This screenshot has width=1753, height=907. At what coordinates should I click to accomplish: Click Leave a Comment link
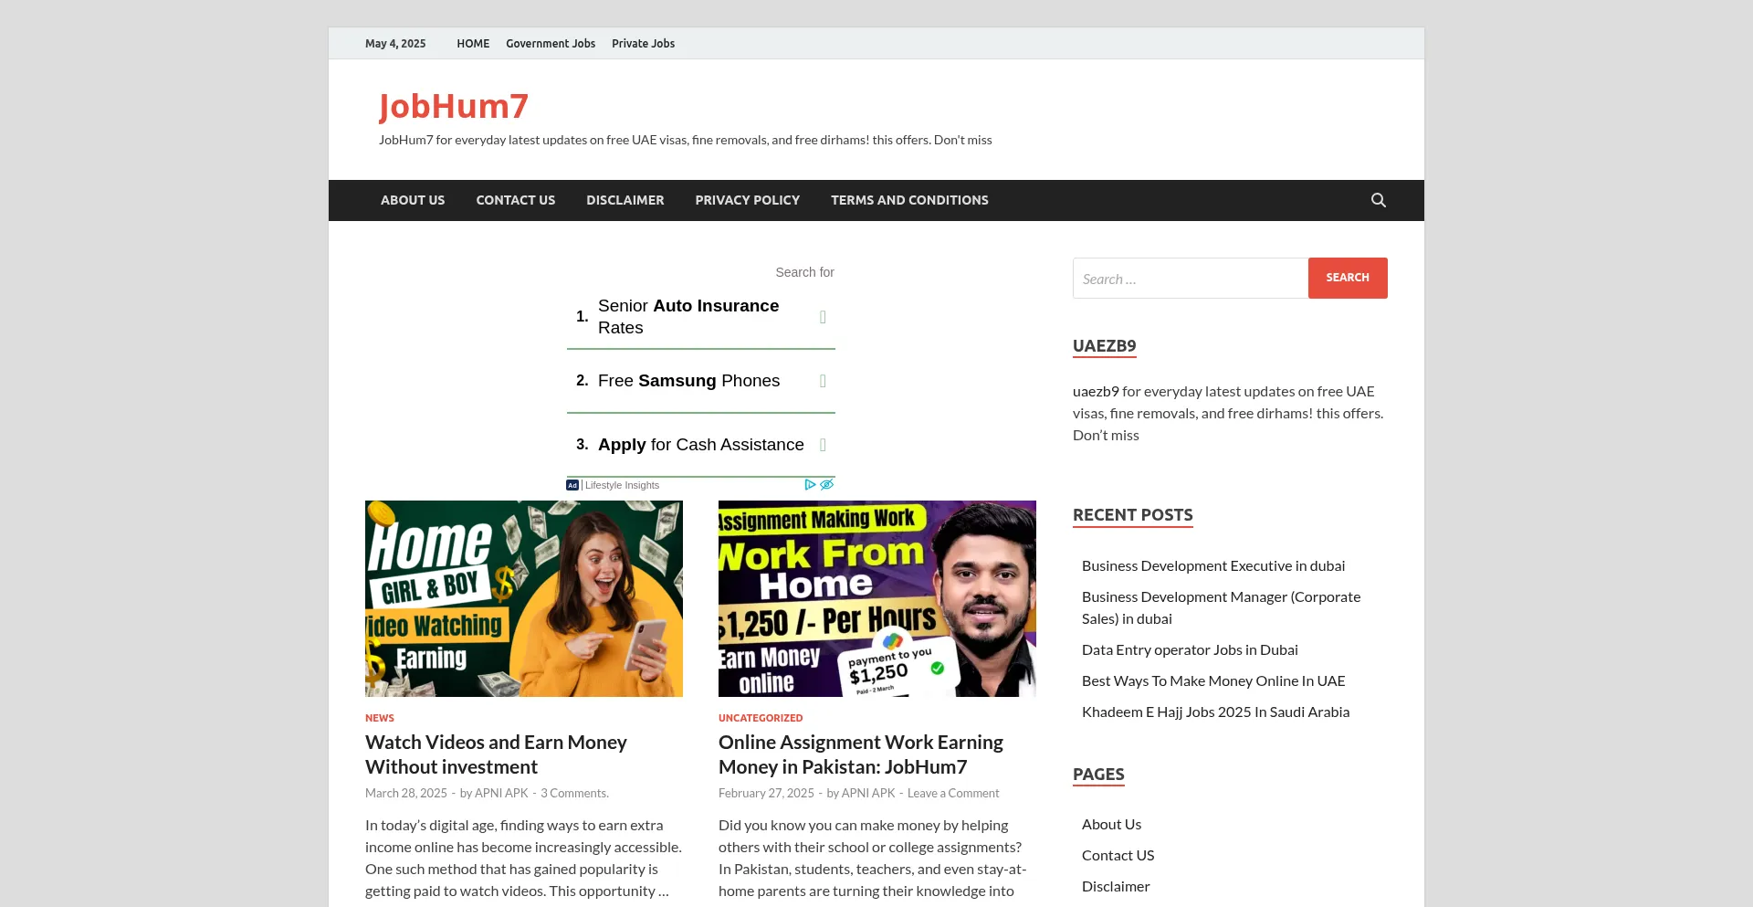point(953,793)
